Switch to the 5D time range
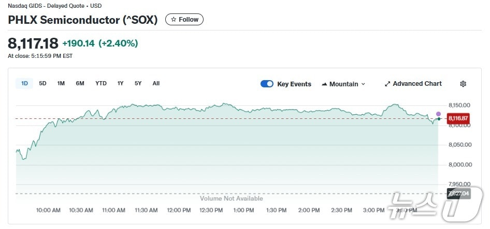Viewport: 490px width, 229px height. (x=42, y=83)
